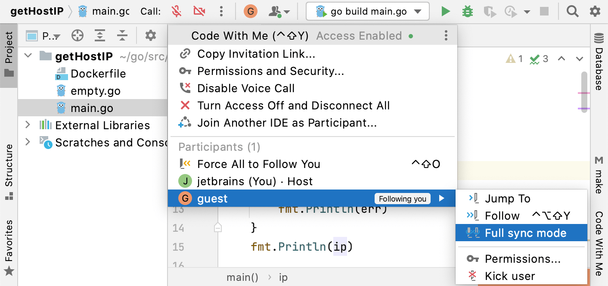The height and width of the screenshot is (286, 608).
Task: Collapse the getHostIP project folder
Action: tap(28, 56)
